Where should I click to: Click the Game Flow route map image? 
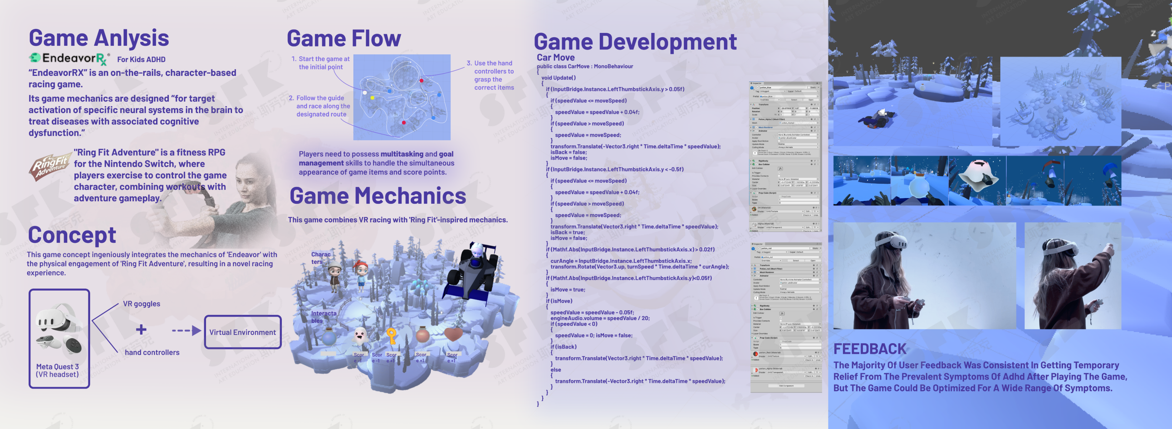[402, 97]
